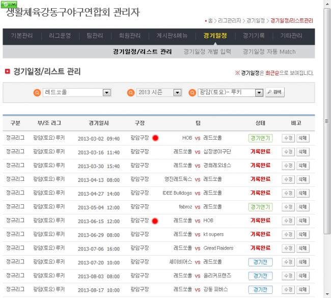Click the 검색 search button

click(275, 92)
